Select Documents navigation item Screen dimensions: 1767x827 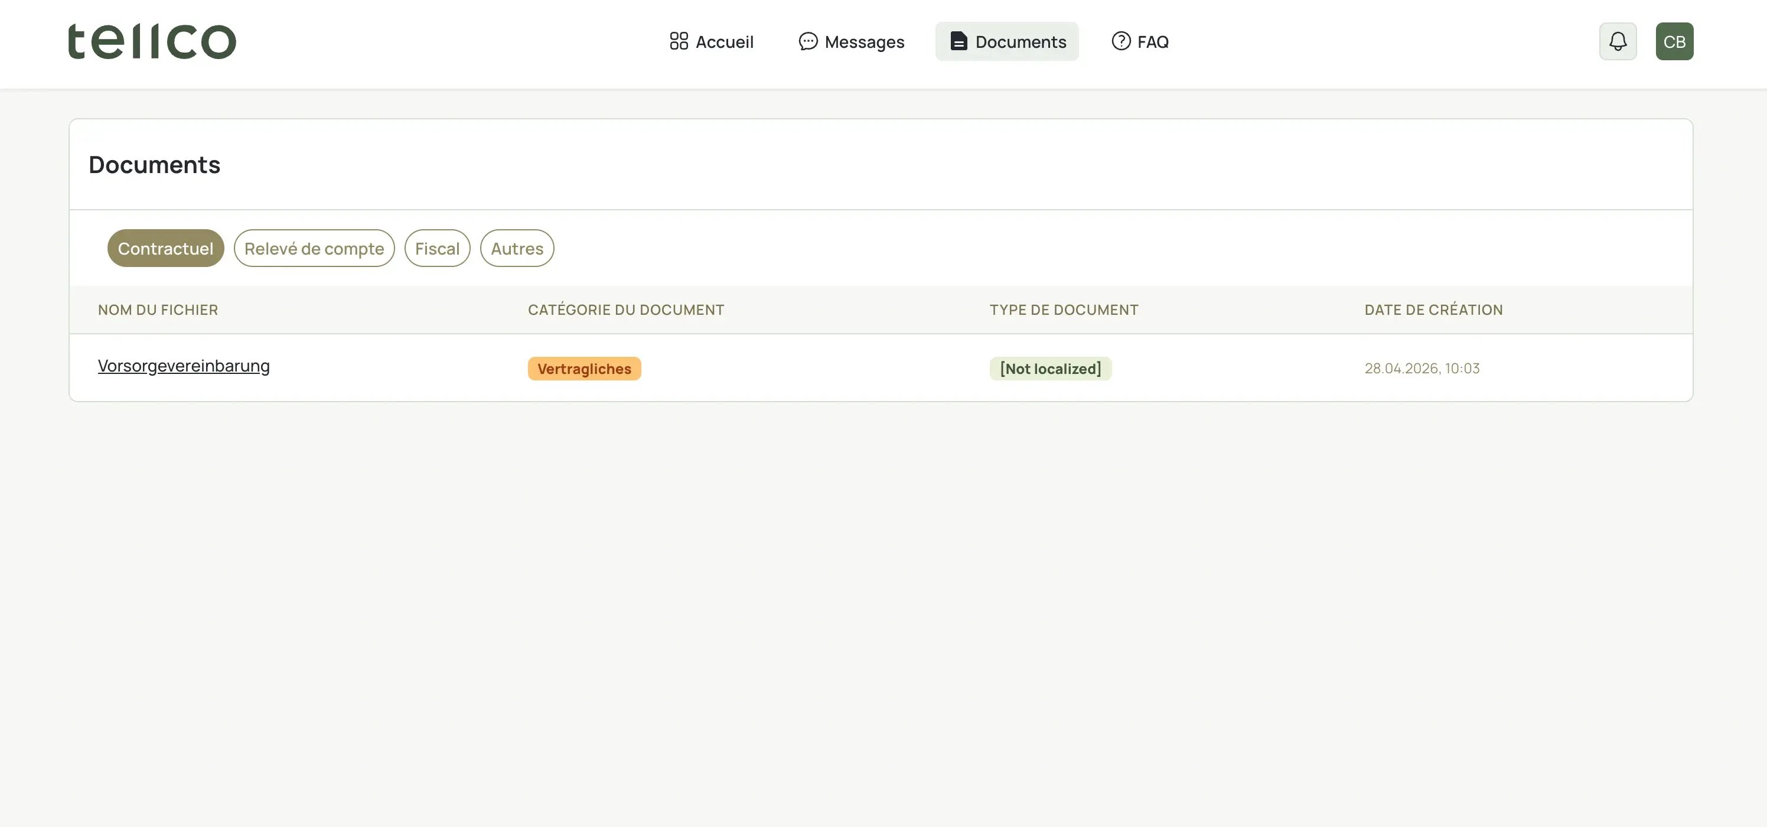pyautogui.click(x=1006, y=41)
